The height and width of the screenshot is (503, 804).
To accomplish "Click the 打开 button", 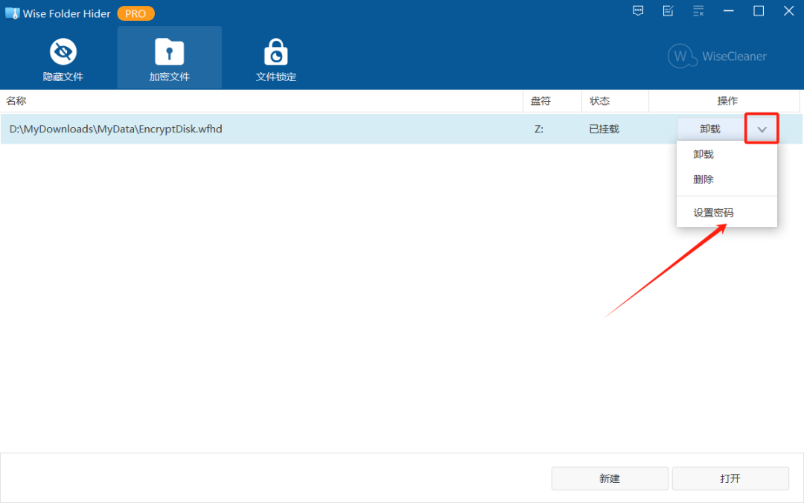I will pos(730,478).
